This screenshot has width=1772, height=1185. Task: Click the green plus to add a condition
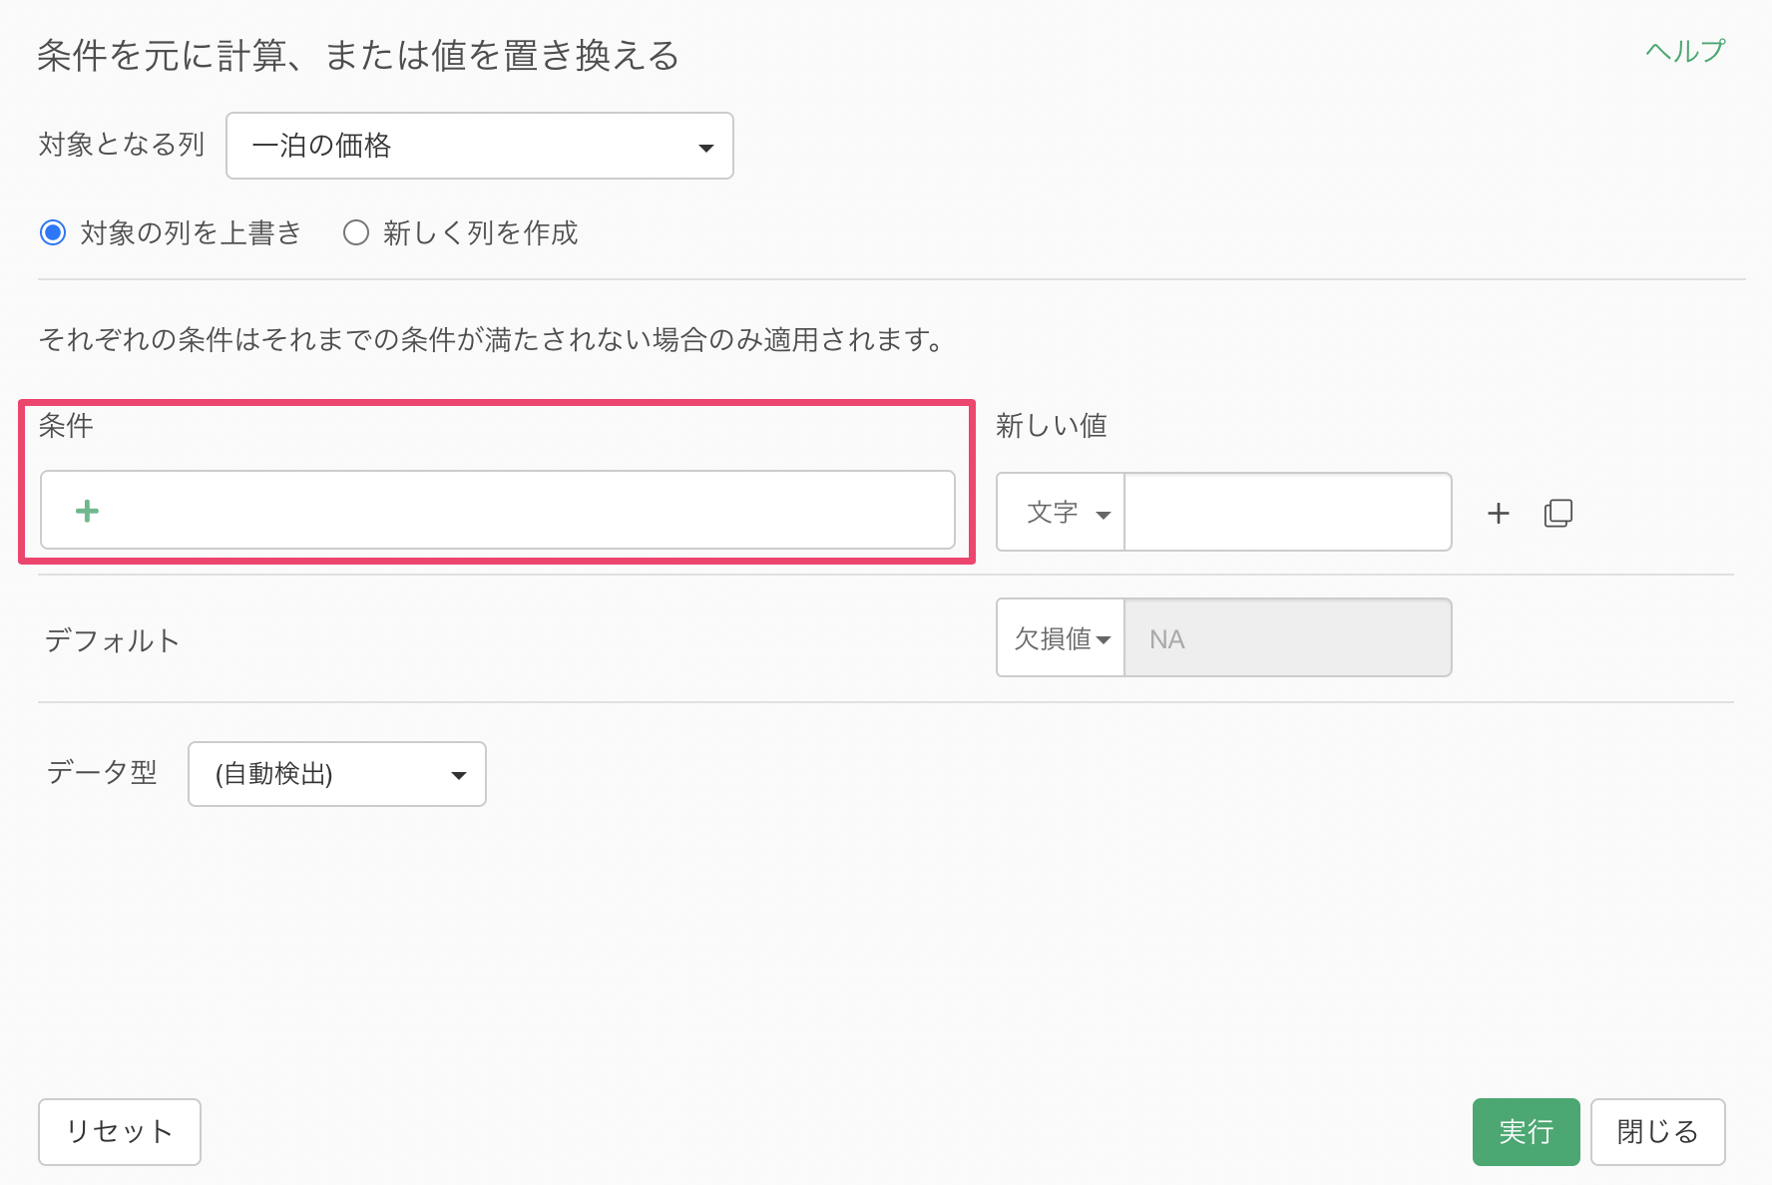(x=87, y=511)
